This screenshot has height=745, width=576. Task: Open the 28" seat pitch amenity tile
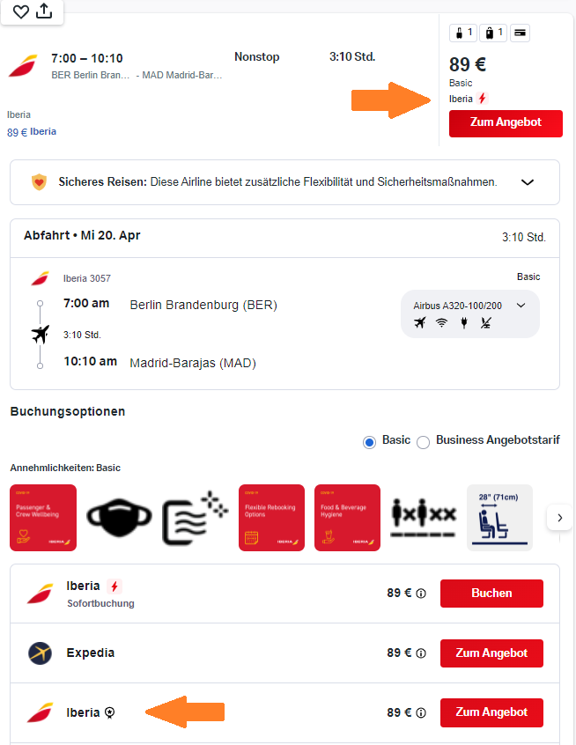point(499,518)
